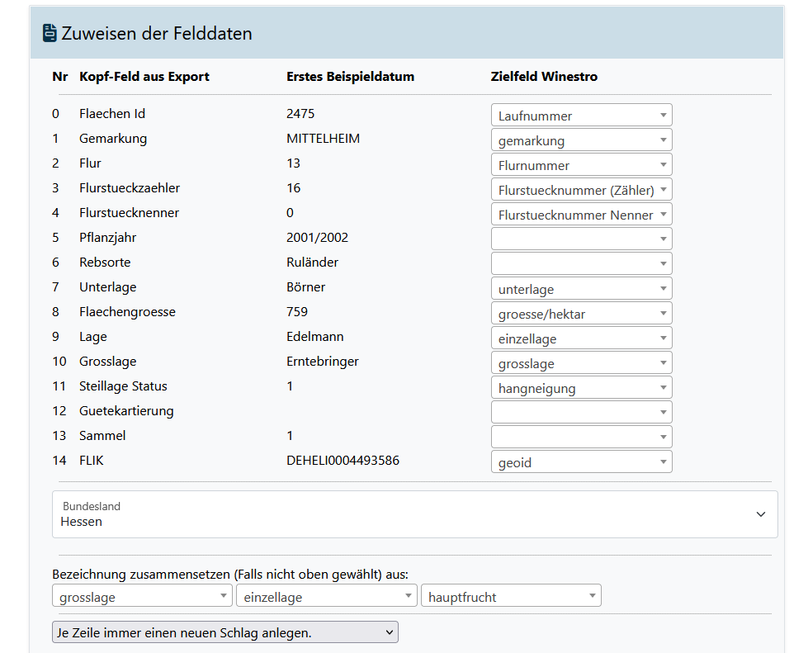Open the gemarkung target field dropdown
This screenshot has width=808, height=653.
click(x=581, y=140)
